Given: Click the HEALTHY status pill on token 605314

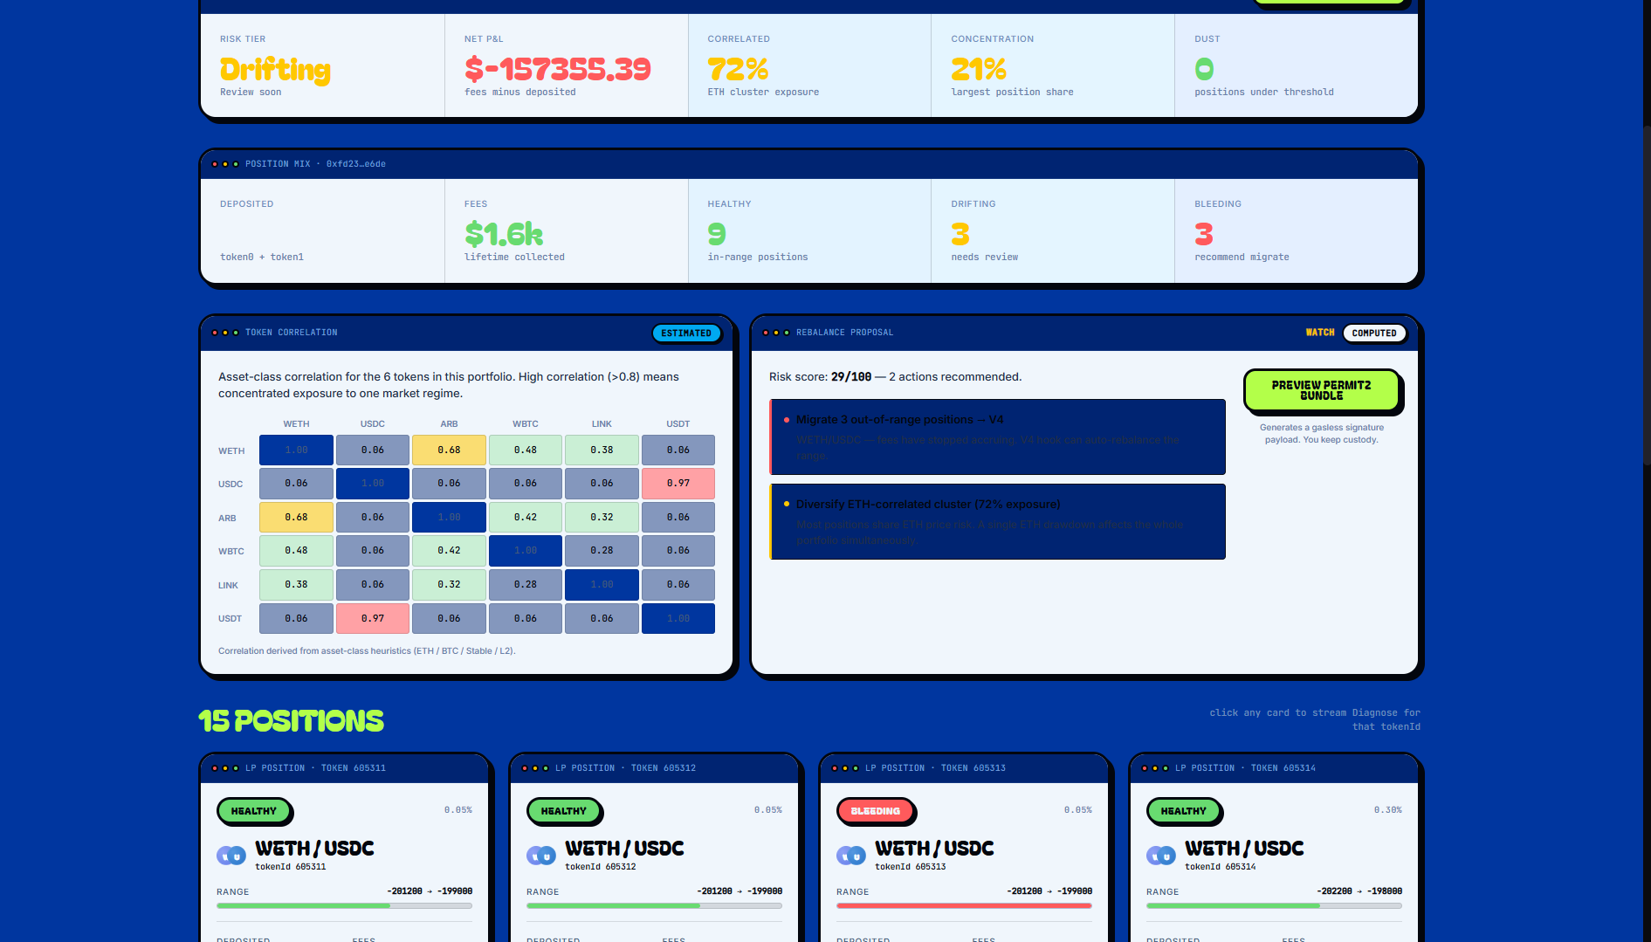Looking at the screenshot, I should point(1183,811).
